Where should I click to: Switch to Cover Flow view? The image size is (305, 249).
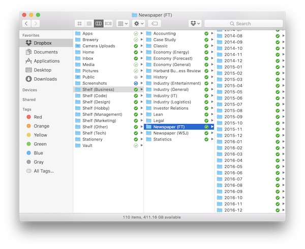click(108, 23)
